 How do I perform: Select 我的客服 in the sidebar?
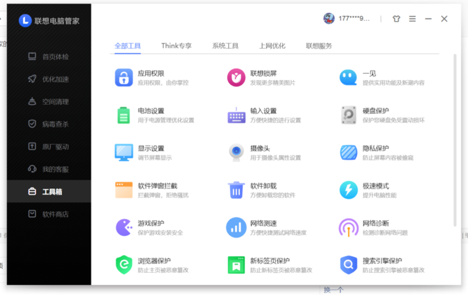click(x=49, y=169)
